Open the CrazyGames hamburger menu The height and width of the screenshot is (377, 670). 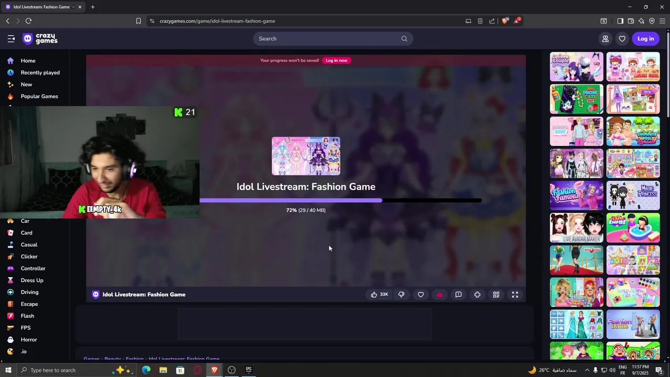pyautogui.click(x=11, y=39)
